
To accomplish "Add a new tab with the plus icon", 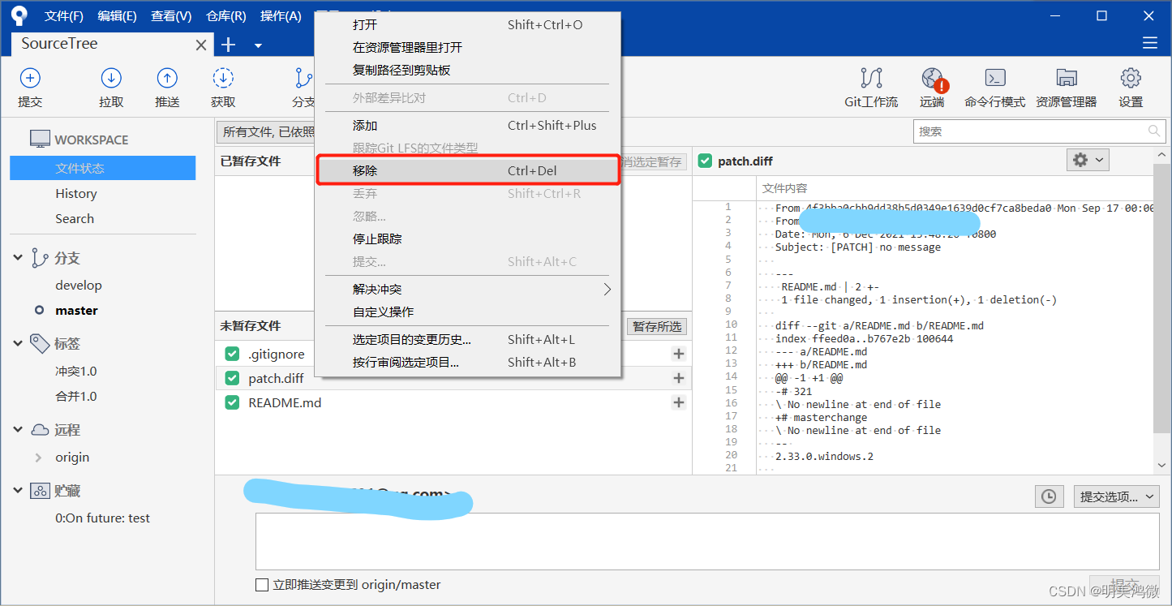I will [229, 45].
